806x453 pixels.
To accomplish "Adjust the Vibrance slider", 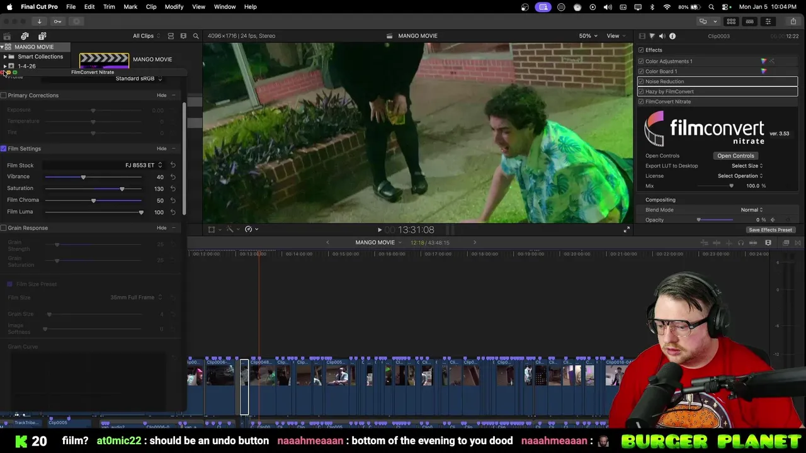I will (83, 177).
